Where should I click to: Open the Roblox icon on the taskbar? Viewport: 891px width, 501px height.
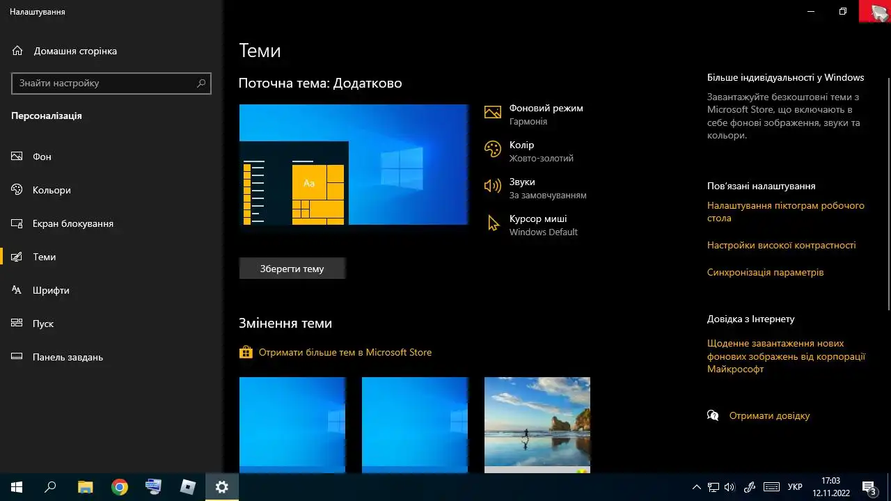pos(188,487)
